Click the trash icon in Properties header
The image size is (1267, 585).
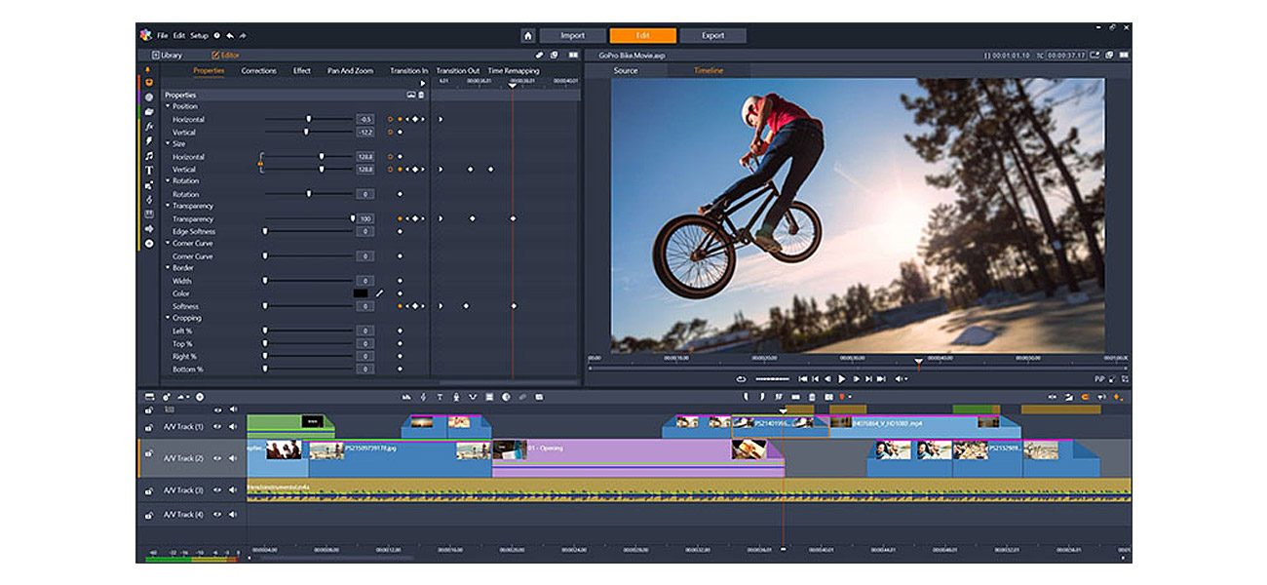click(422, 95)
